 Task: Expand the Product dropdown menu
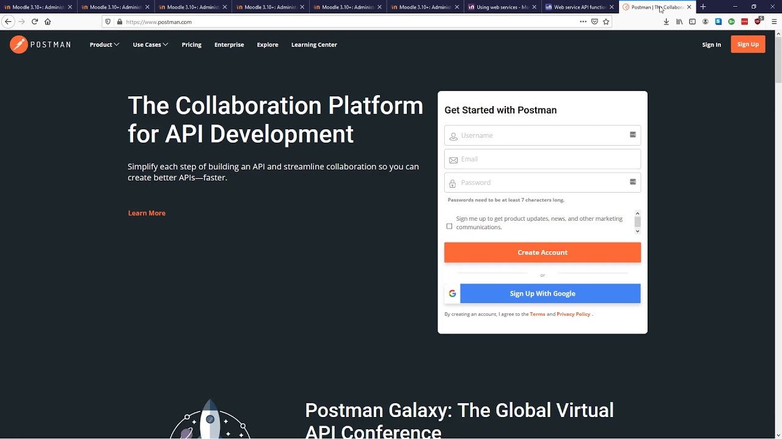tap(104, 45)
